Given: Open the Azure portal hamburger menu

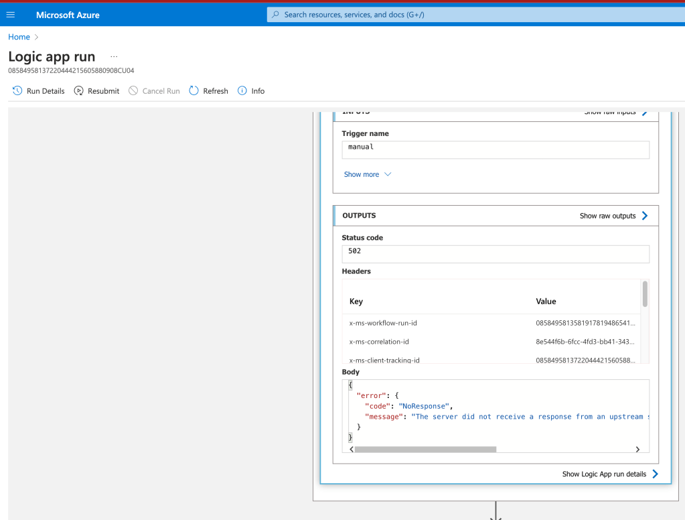Looking at the screenshot, I should pyautogui.click(x=11, y=15).
